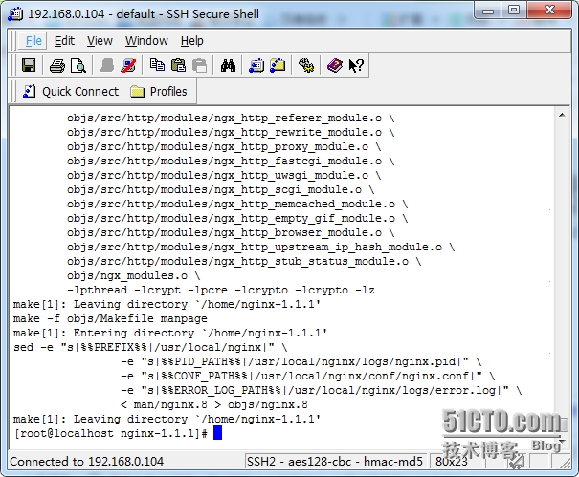Open the Profiles folder button
This screenshot has width=579, height=477.
[x=159, y=92]
